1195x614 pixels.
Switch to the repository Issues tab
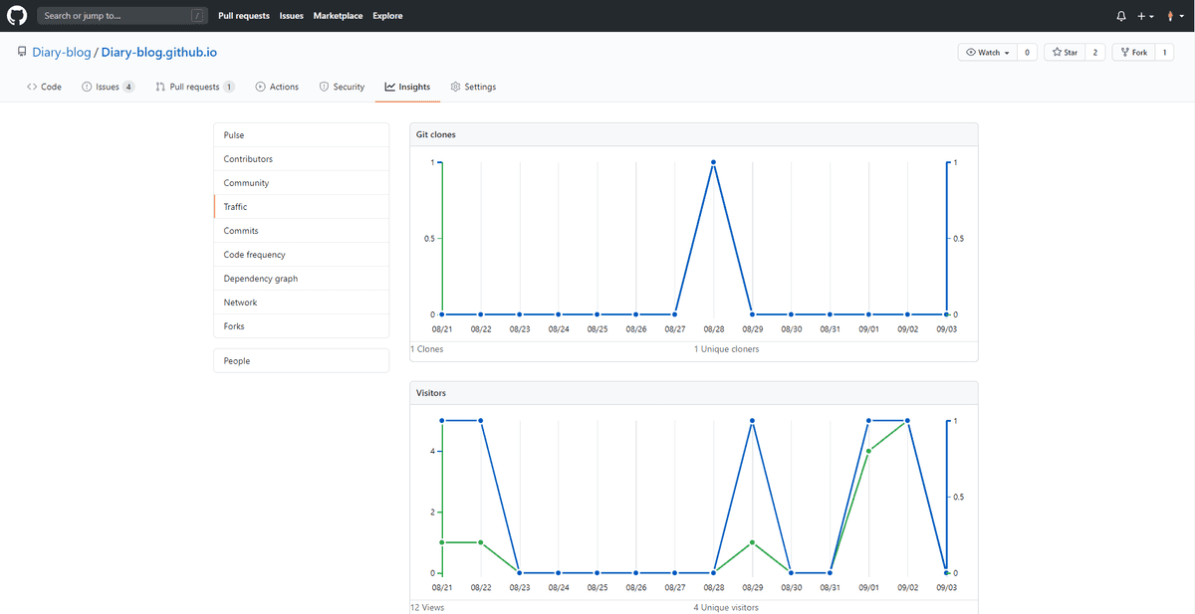[x=108, y=87]
